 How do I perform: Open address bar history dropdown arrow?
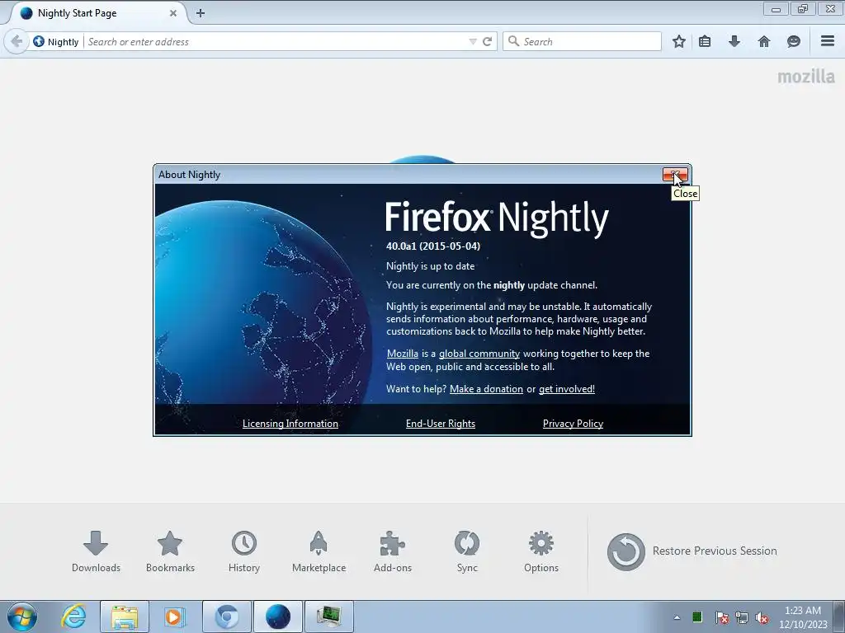pyautogui.click(x=473, y=41)
